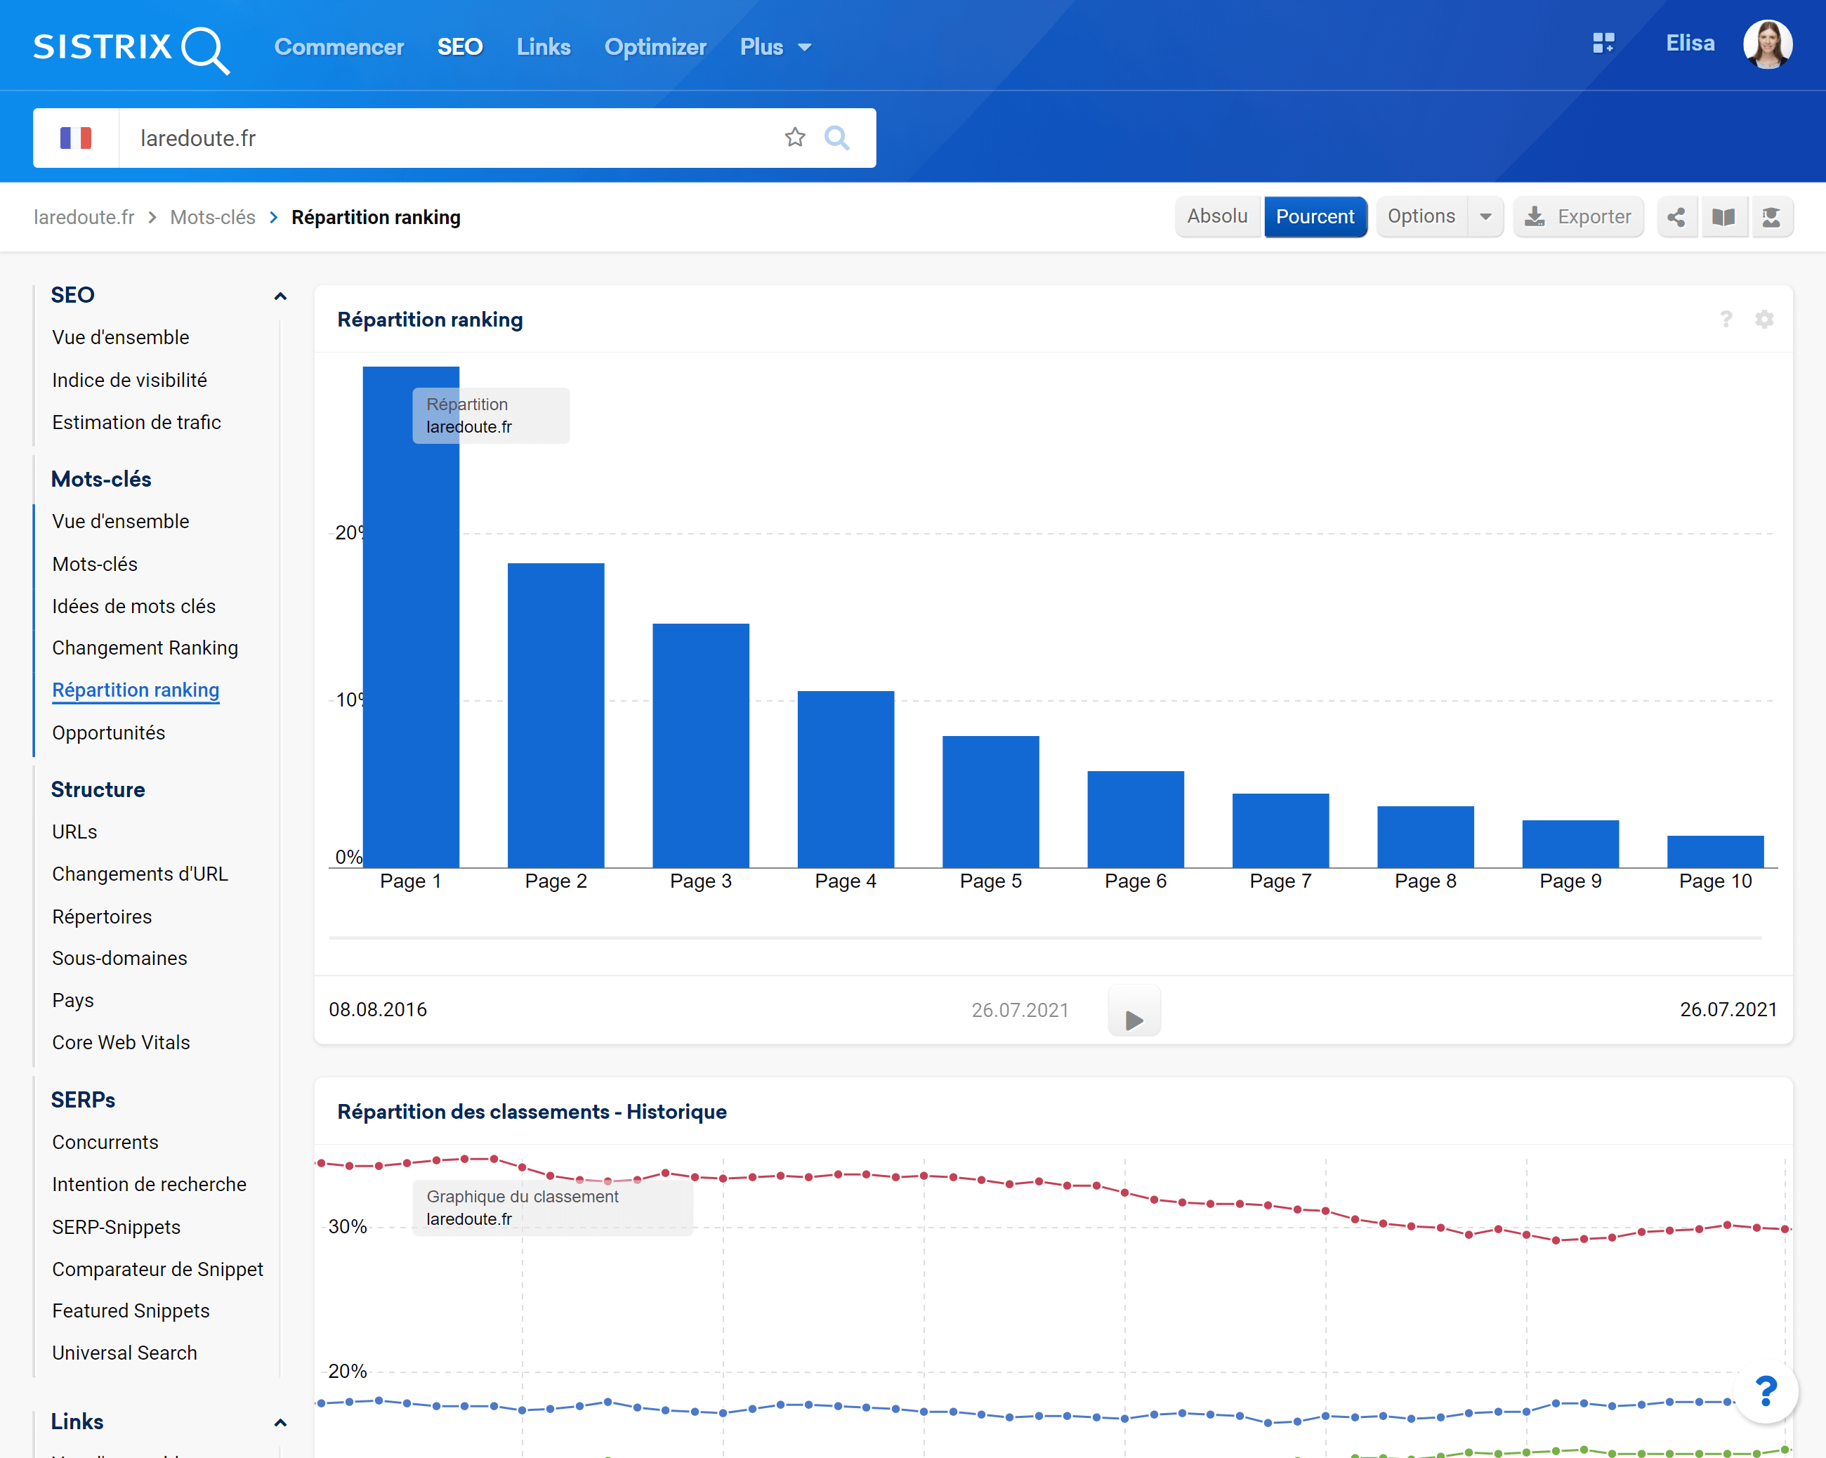
Task: Open Répertoires
Action: click(102, 917)
